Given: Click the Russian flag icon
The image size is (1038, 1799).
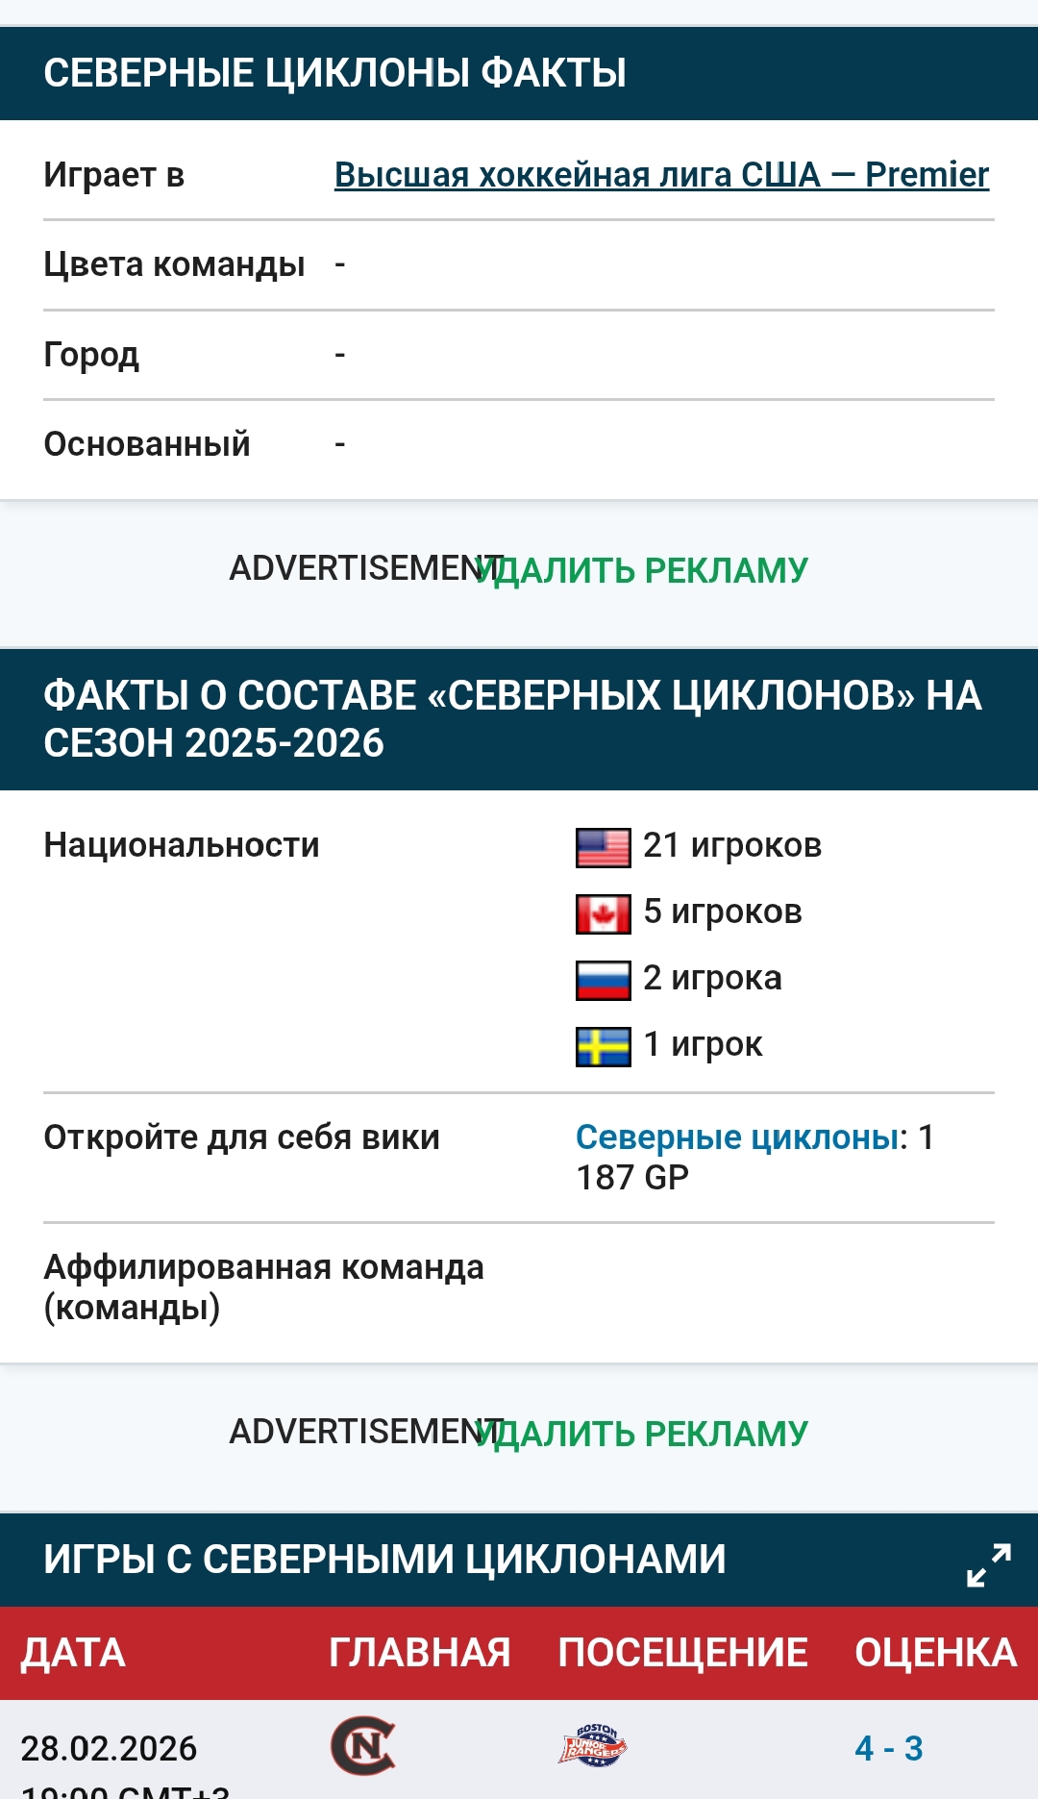Looking at the screenshot, I should click(603, 980).
